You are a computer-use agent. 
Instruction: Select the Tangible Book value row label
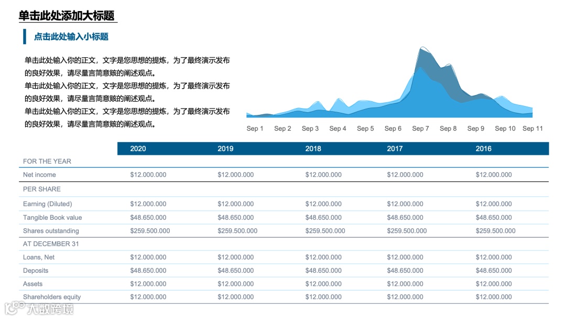(x=52, y=218)
